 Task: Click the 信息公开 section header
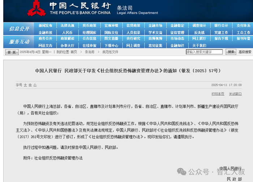pos(19,29)
